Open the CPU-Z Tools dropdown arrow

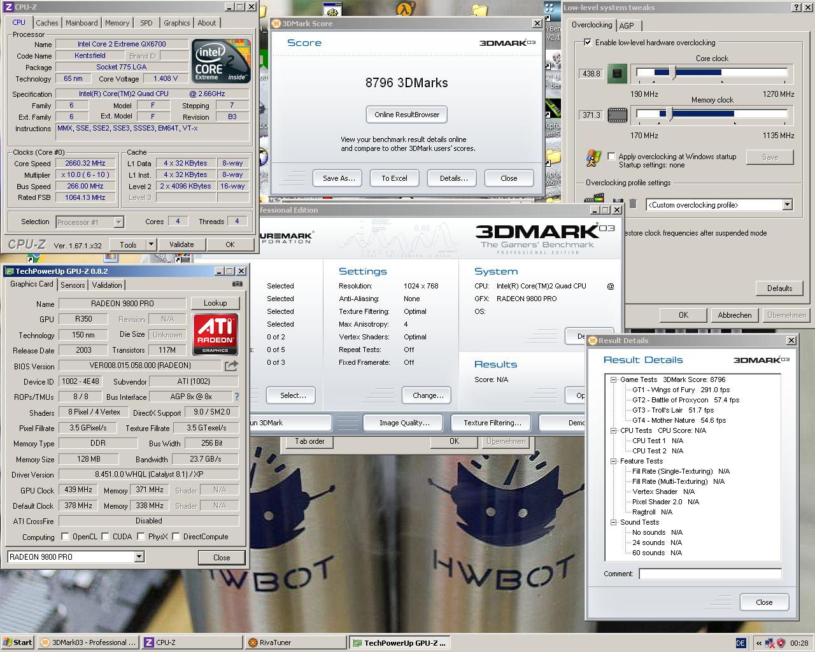click(151, 244)
